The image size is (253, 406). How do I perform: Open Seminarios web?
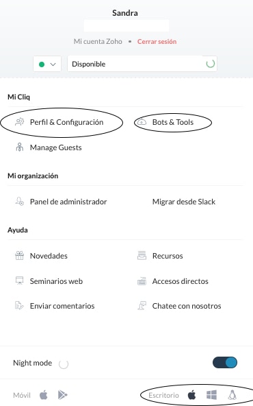tap(56, 281)
